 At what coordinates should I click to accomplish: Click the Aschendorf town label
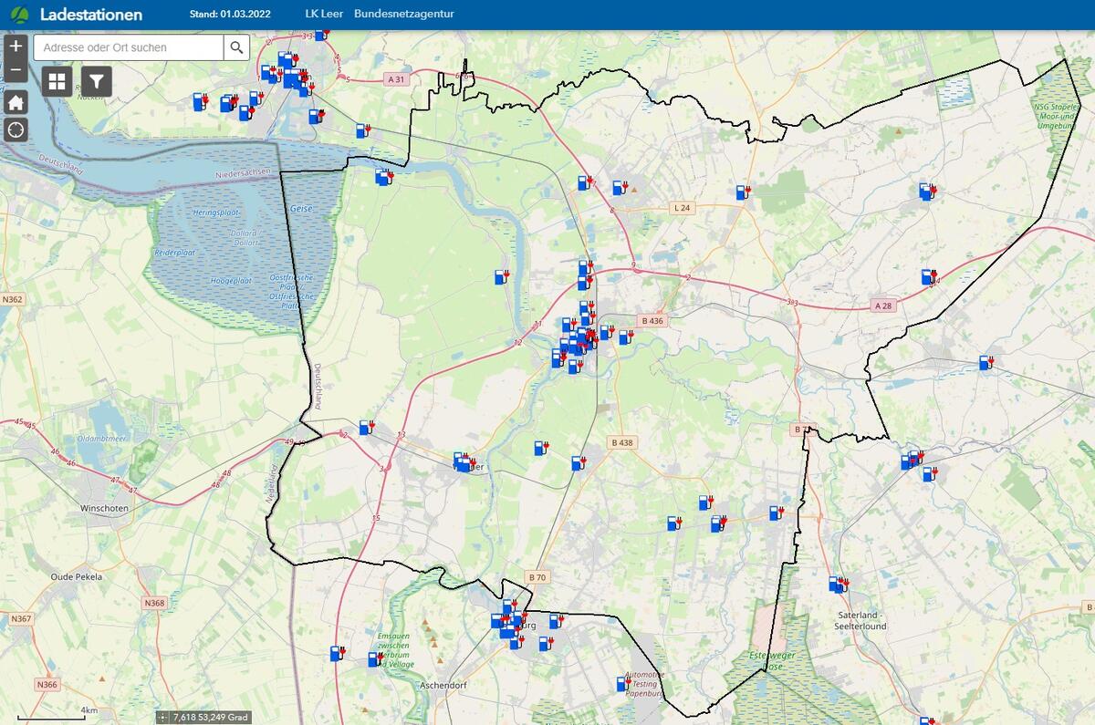pyautogui.click(x=443, y=684)
